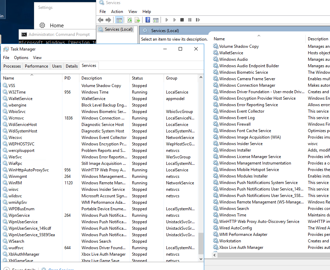330x270 pixels.
Task: Select the WinRM row in Task Manager
Action: click(15, 183)
